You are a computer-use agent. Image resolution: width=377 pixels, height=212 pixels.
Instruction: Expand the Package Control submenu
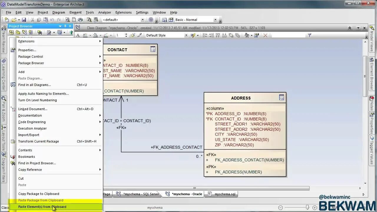point(59,57)
